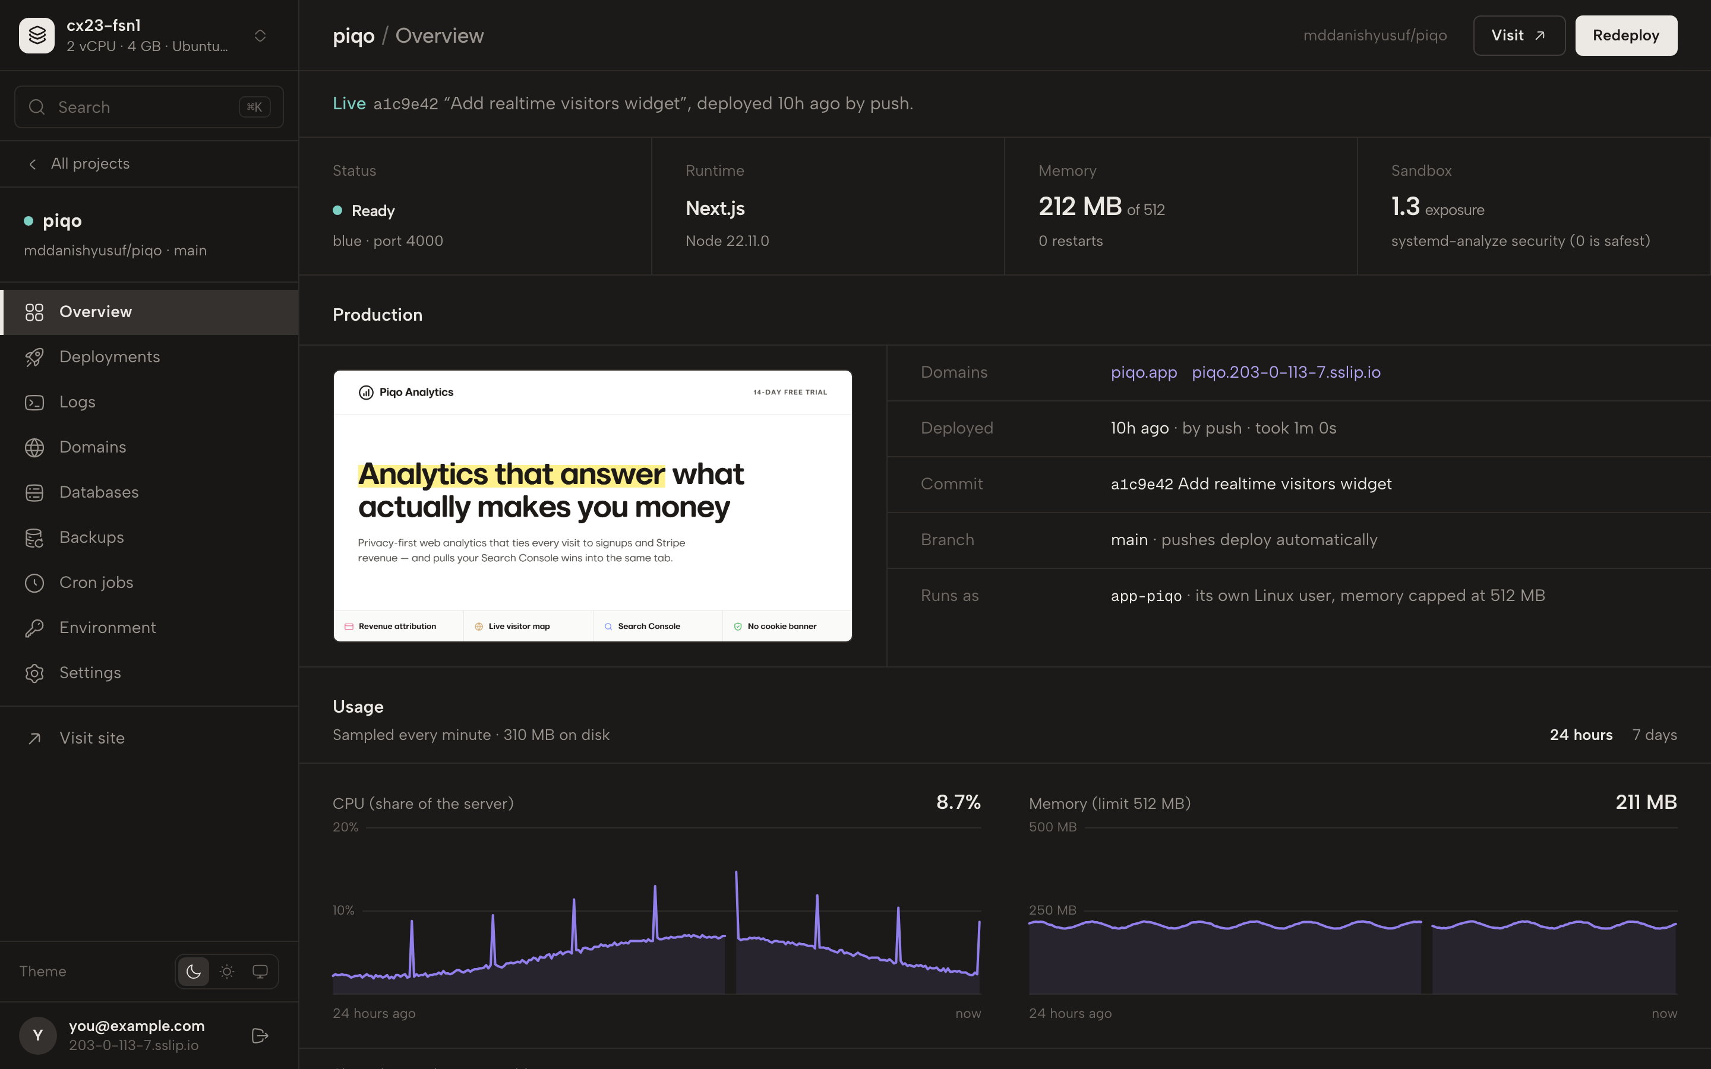
Task: Click the Databases icon
Action: (34, 492)
